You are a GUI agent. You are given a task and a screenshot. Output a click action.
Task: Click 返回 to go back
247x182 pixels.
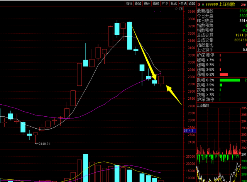[192, 3]
